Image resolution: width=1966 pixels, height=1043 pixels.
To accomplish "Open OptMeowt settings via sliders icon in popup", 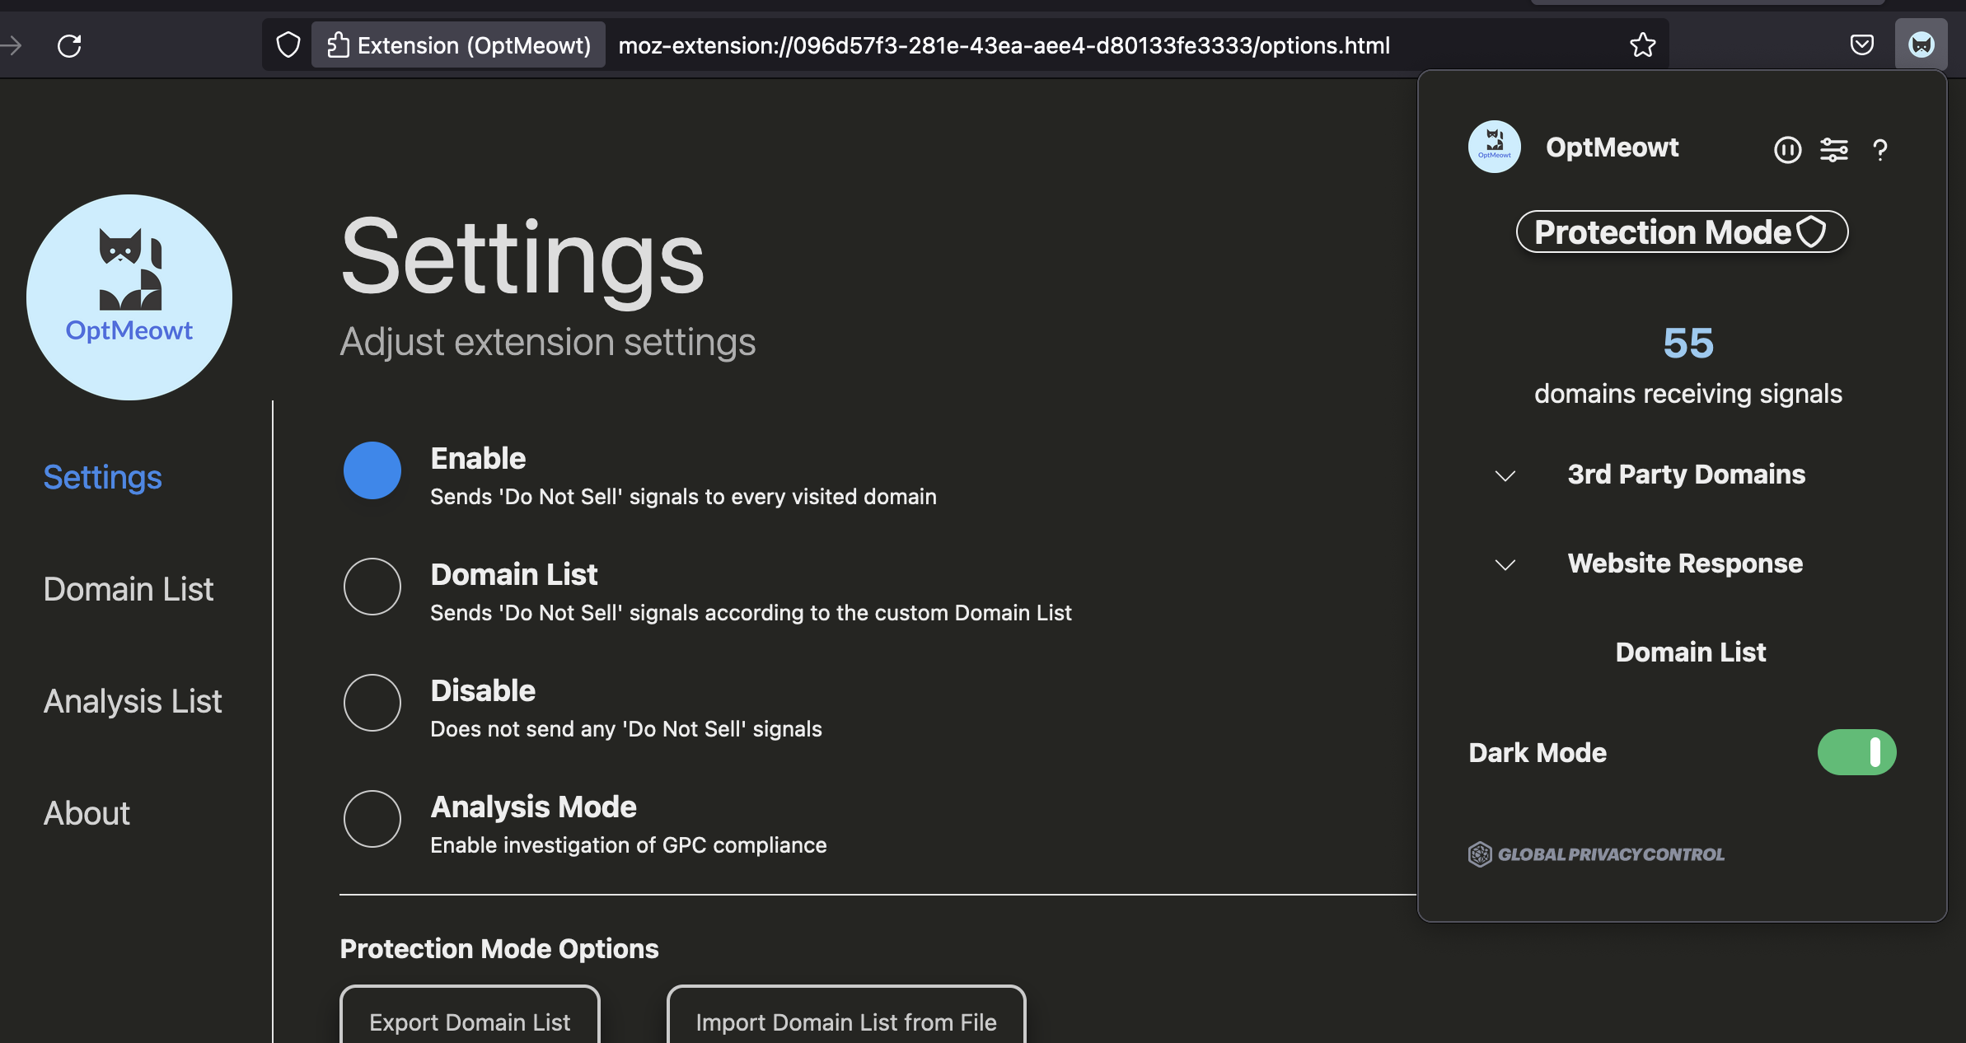I will click(x=1835, y=150).
